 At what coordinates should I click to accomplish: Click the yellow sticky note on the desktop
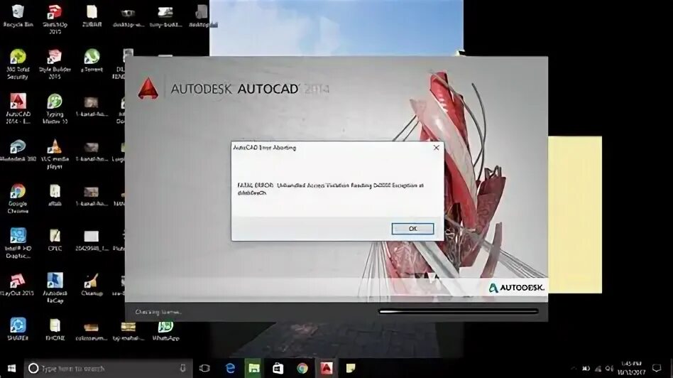(575, 215)
